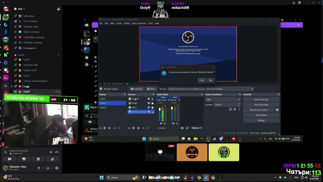Select the Browser source
The height and width of the screenshot is (182, 323).
135,99
